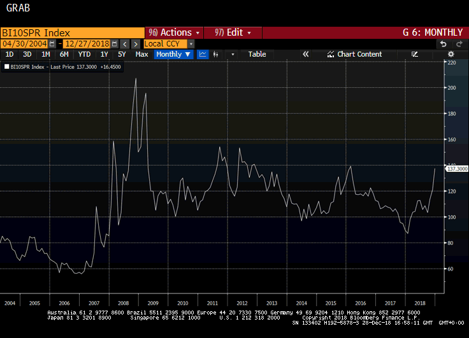Open the chart settings gear
This screenshot has width=469, height=338.
click(x=451, y=54)
